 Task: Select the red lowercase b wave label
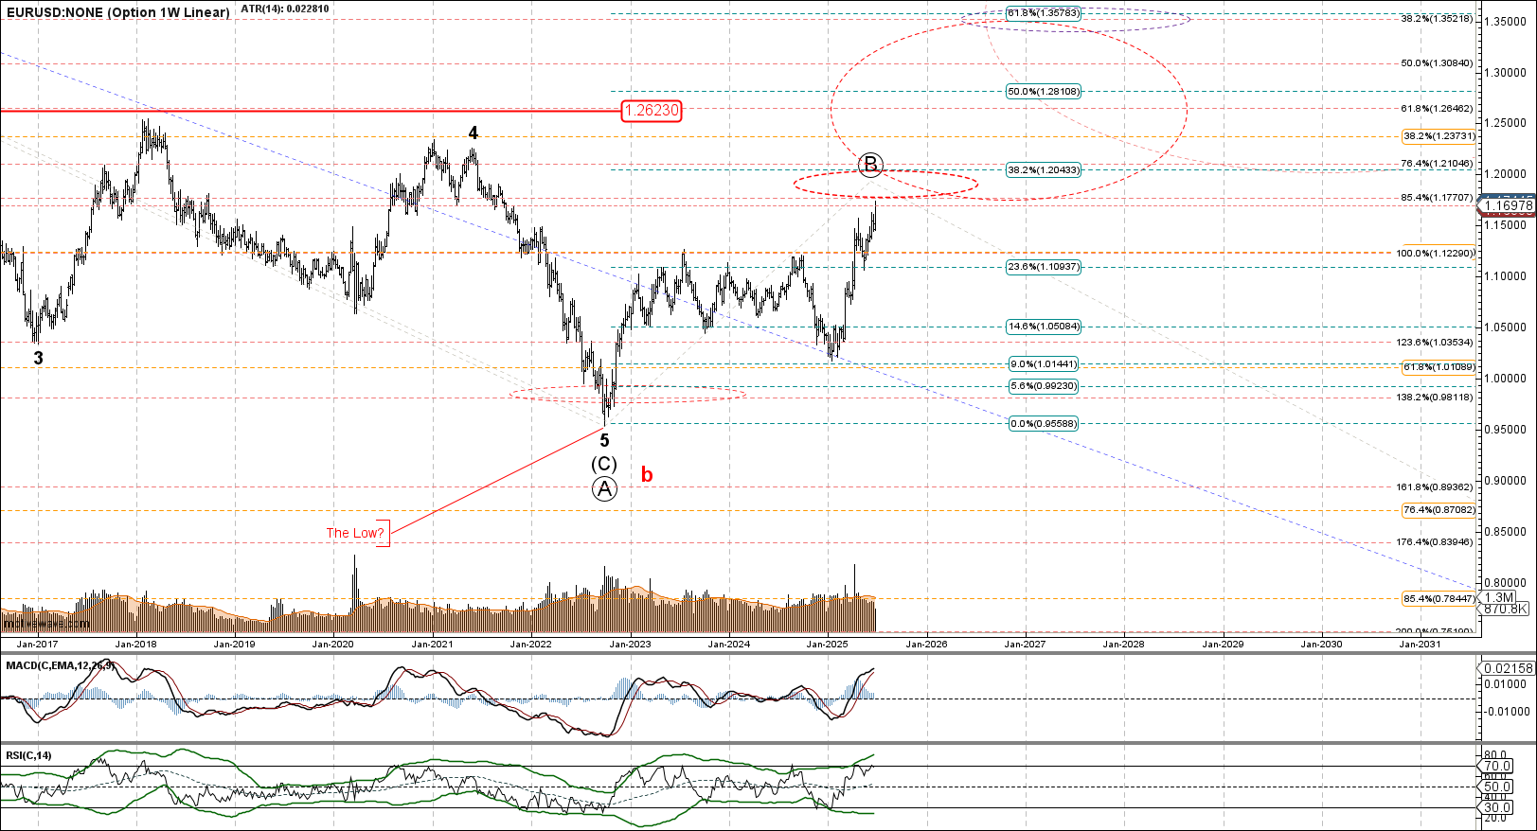[x=647, y=475]
